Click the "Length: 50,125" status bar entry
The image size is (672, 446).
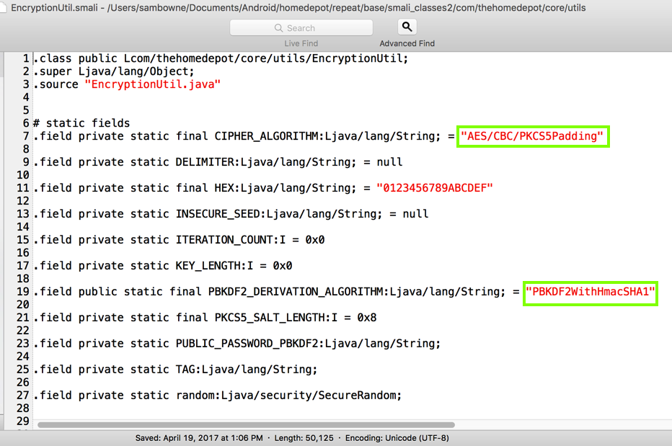tap(304, 438)
